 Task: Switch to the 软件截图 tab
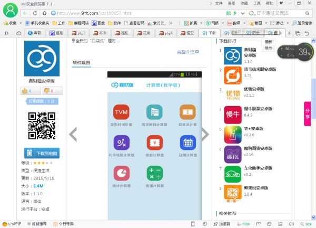[x=82, y=63]
